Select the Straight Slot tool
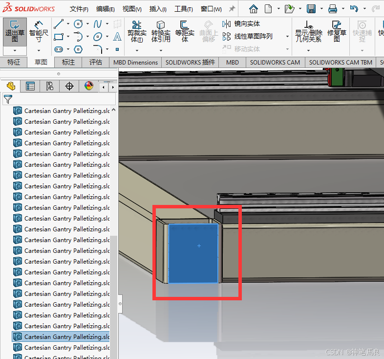The width and height of the screenshot is (384, 359). pyautogui.click(x=59, y=49)
